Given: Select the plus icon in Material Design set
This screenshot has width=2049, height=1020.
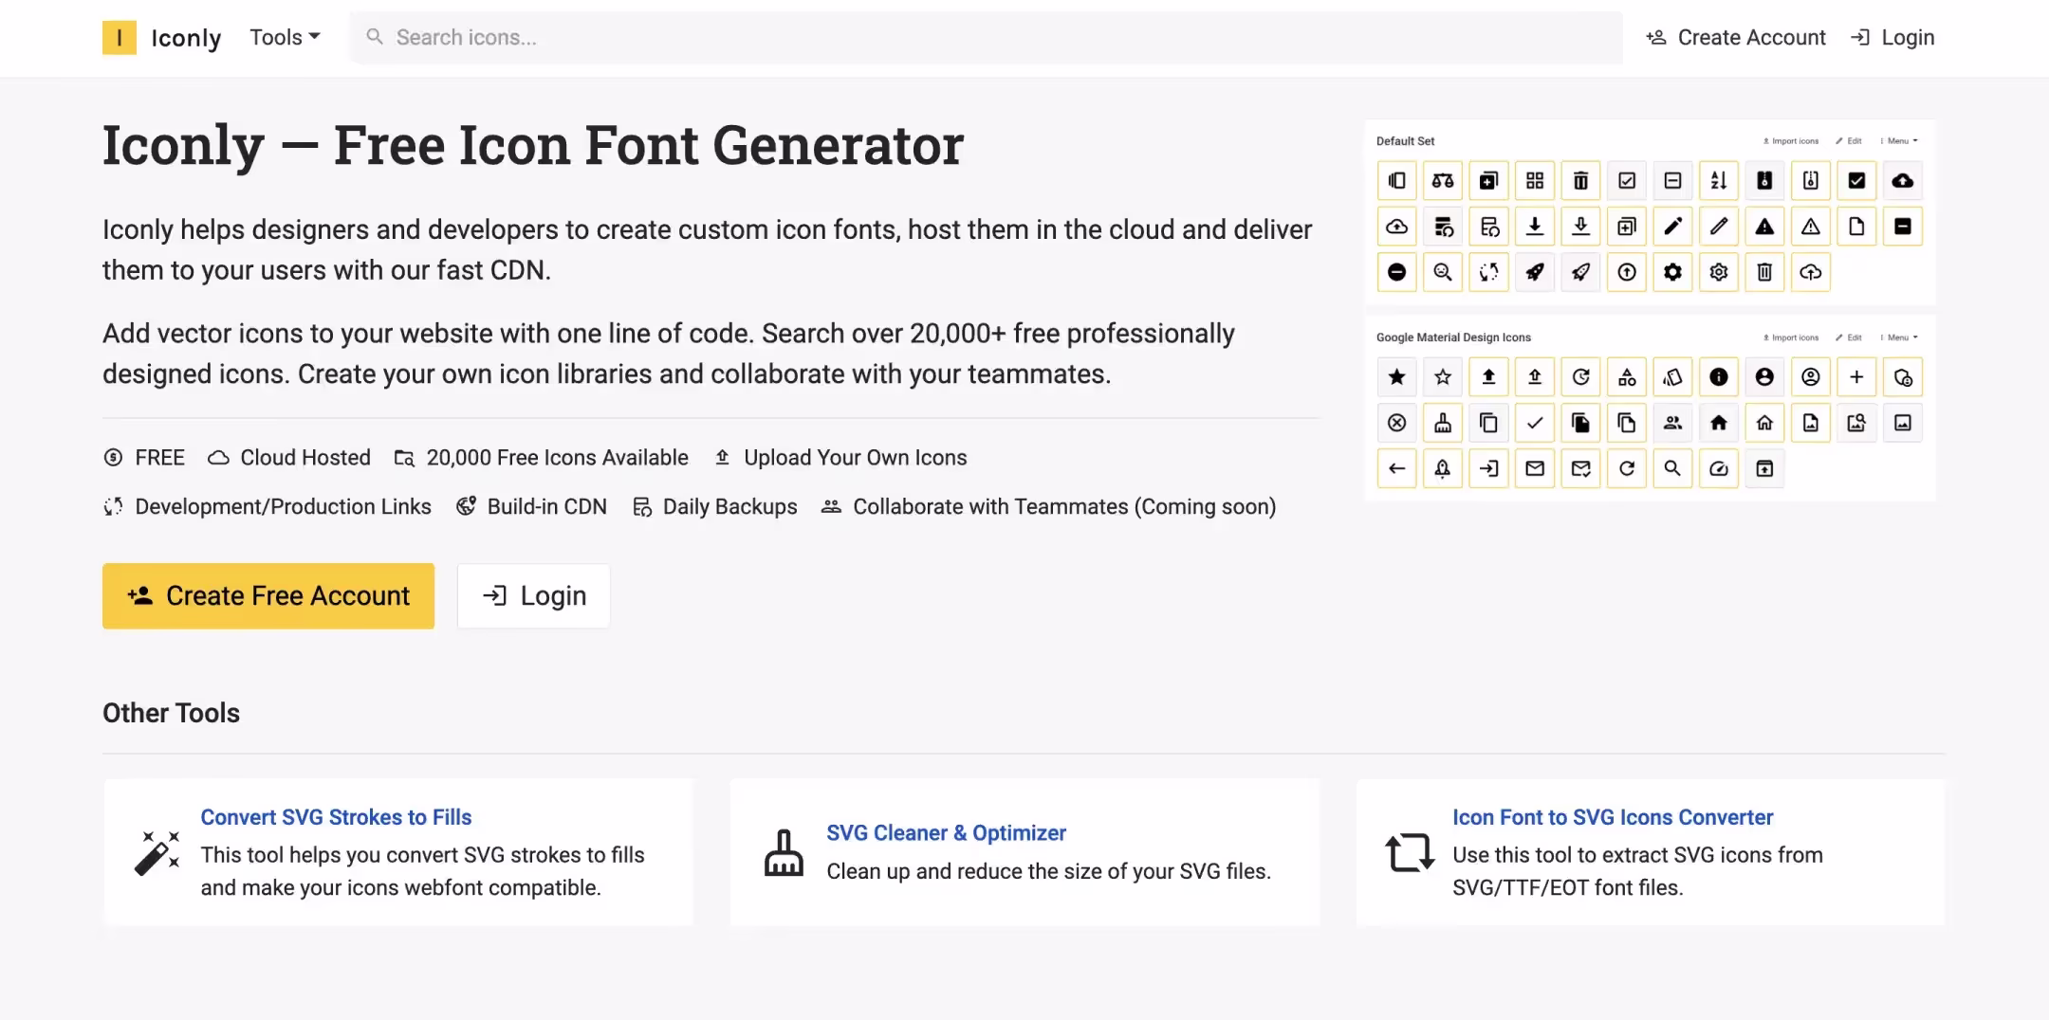Looking at the screenshot, I should pyautogui.click(x=1856, y=377).
